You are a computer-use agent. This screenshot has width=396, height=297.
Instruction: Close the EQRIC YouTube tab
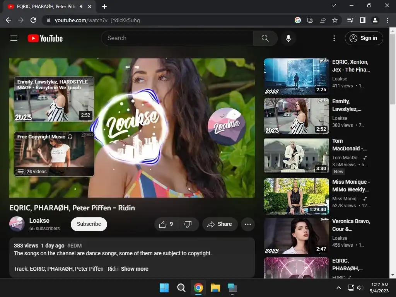coord(90,7)
